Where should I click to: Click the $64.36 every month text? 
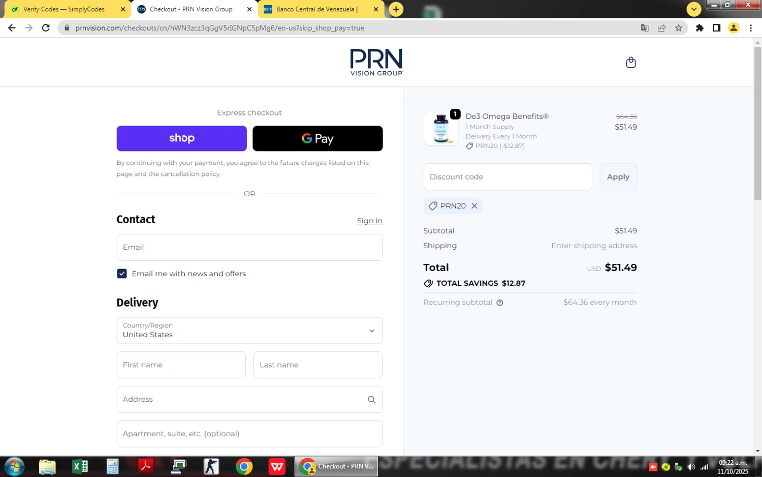[600, 303]
